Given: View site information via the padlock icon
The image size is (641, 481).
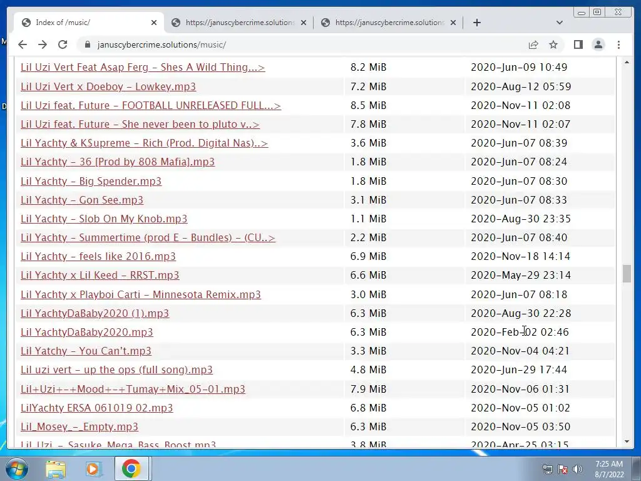Looking at the screenshot, I should coord(87,44).
